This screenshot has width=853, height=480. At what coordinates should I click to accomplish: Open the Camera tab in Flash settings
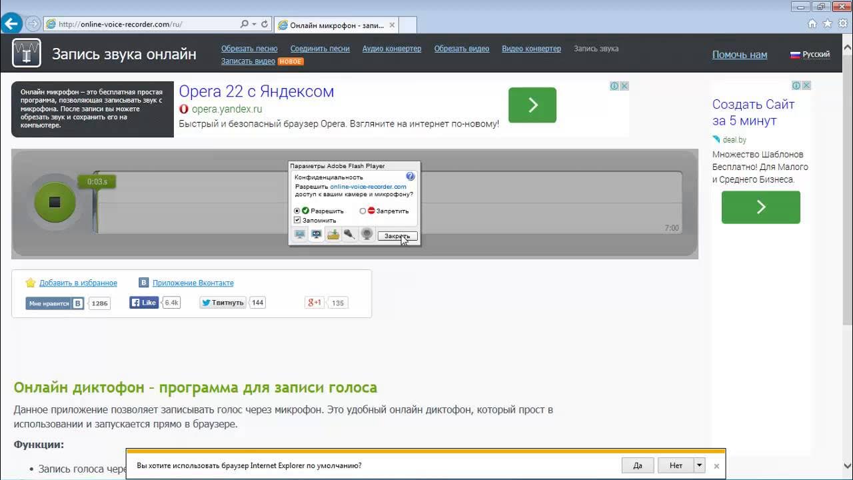pos(366,235)
